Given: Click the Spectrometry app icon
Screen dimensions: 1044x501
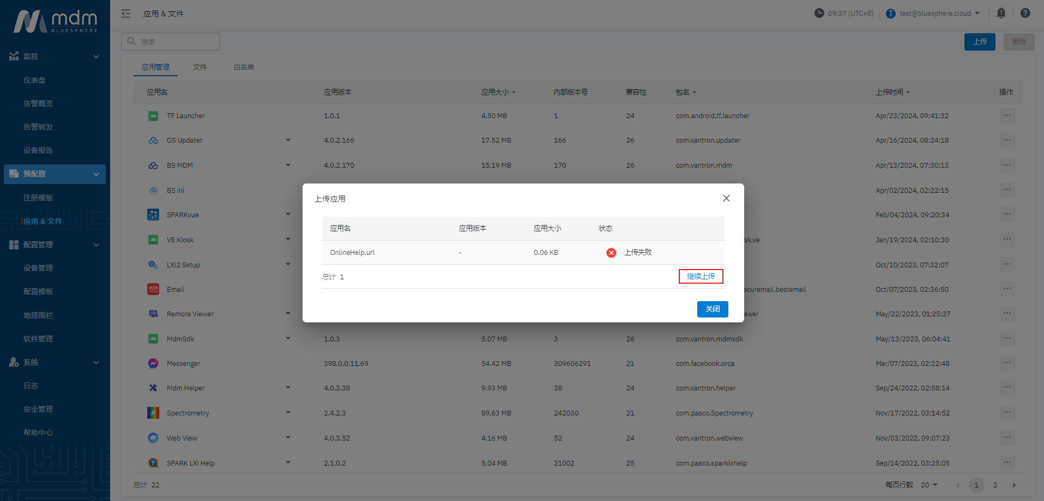Looking at the screenshot, I should click(153, 413).
